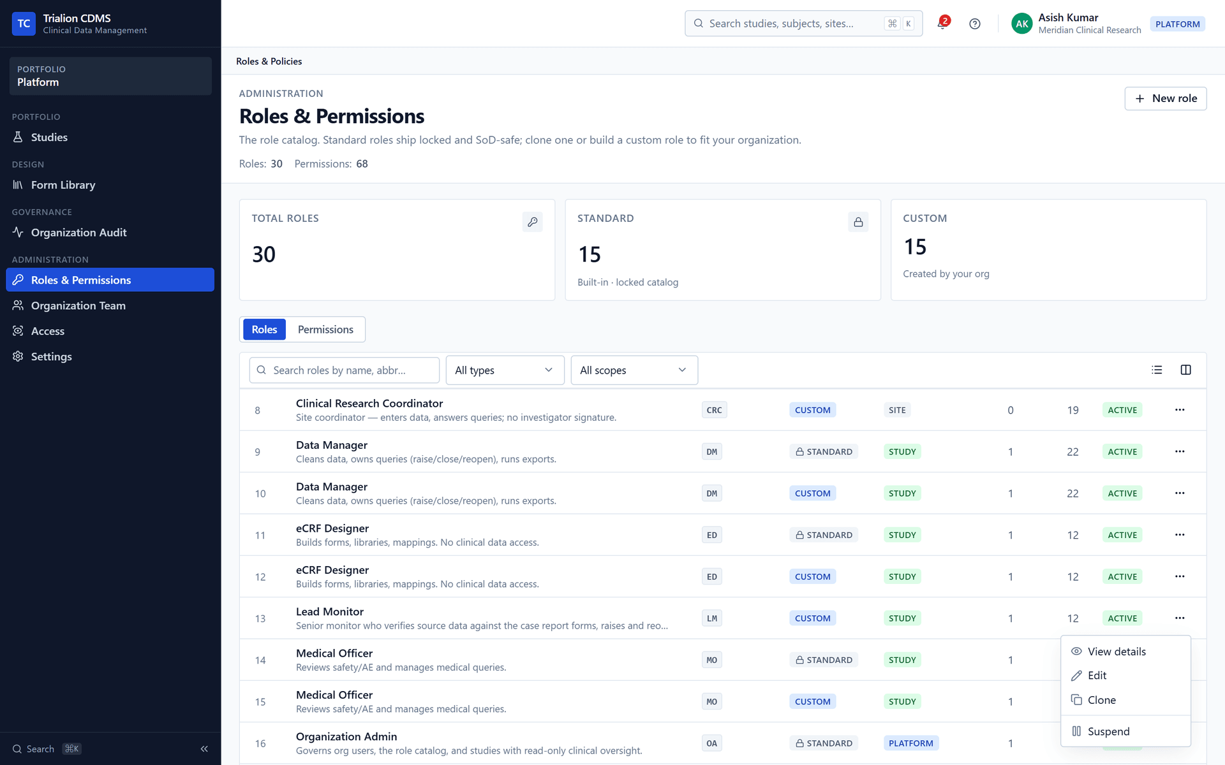Open the All types filter dropdown
Viewport: 1225px width, 765px height.
coord(505,370)
